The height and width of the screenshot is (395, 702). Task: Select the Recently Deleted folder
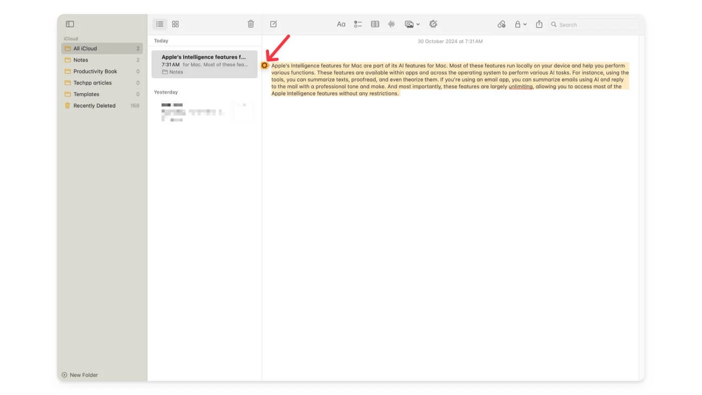click(94, 106)
